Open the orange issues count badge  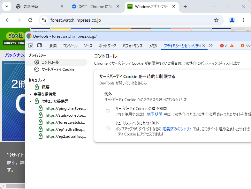click(246, 46)
